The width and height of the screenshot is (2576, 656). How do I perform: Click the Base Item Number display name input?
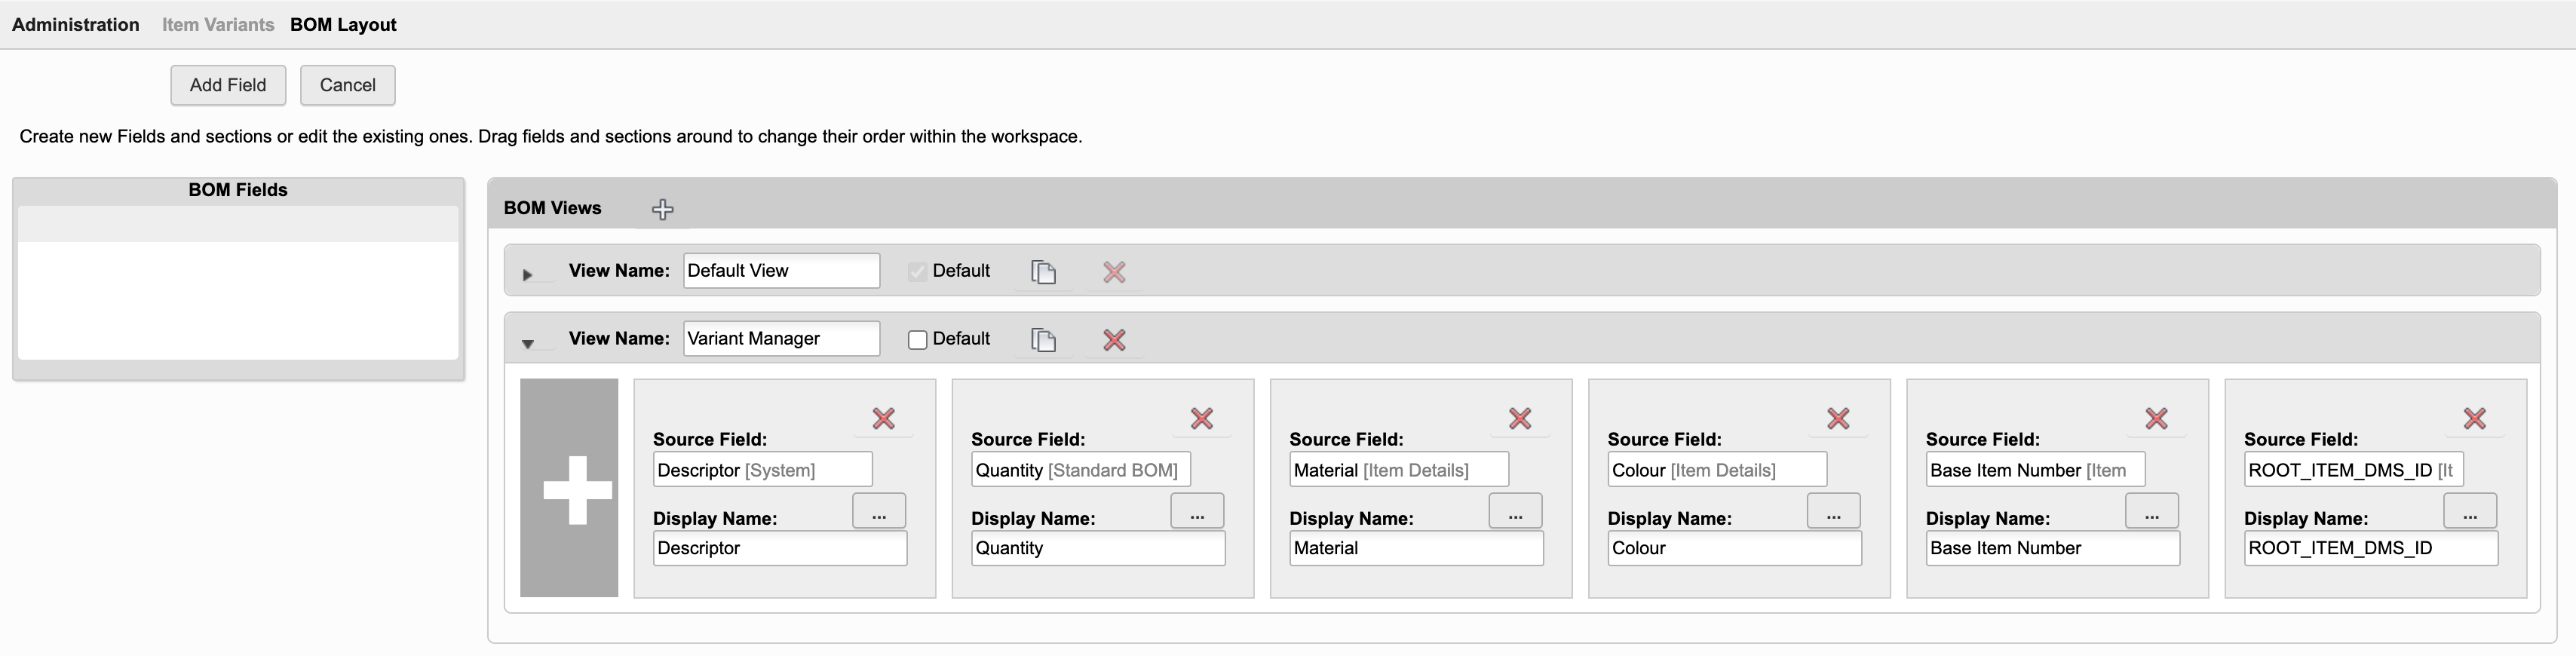(2052, 548)
